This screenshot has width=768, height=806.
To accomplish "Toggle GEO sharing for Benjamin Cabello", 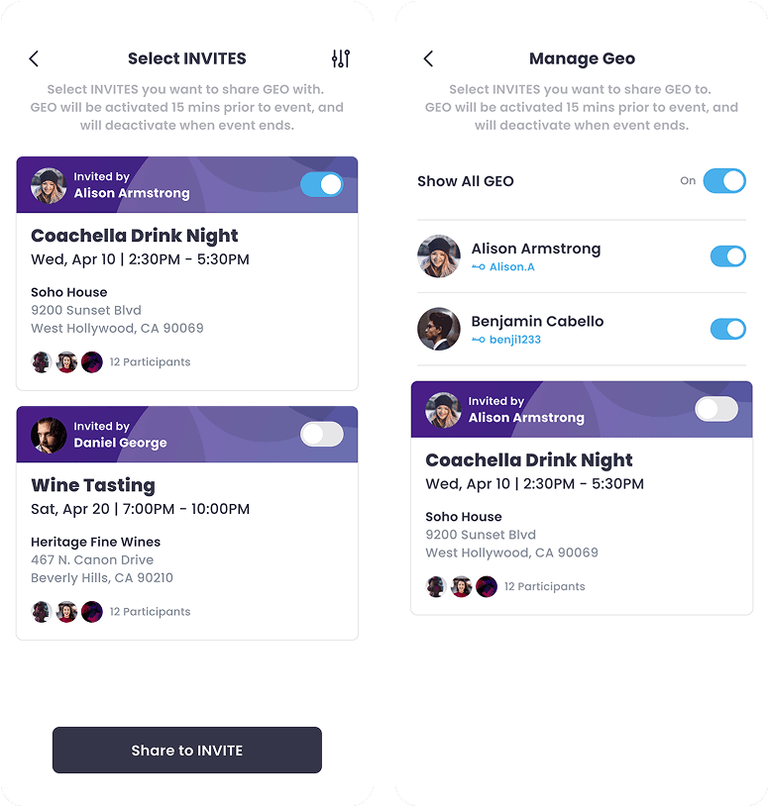I will coord(728,329).
